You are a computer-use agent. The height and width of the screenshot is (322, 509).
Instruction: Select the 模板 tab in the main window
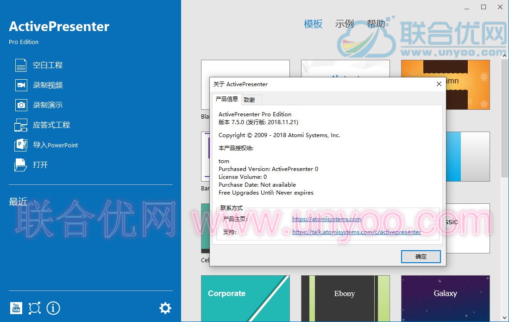tap(313, 24)
